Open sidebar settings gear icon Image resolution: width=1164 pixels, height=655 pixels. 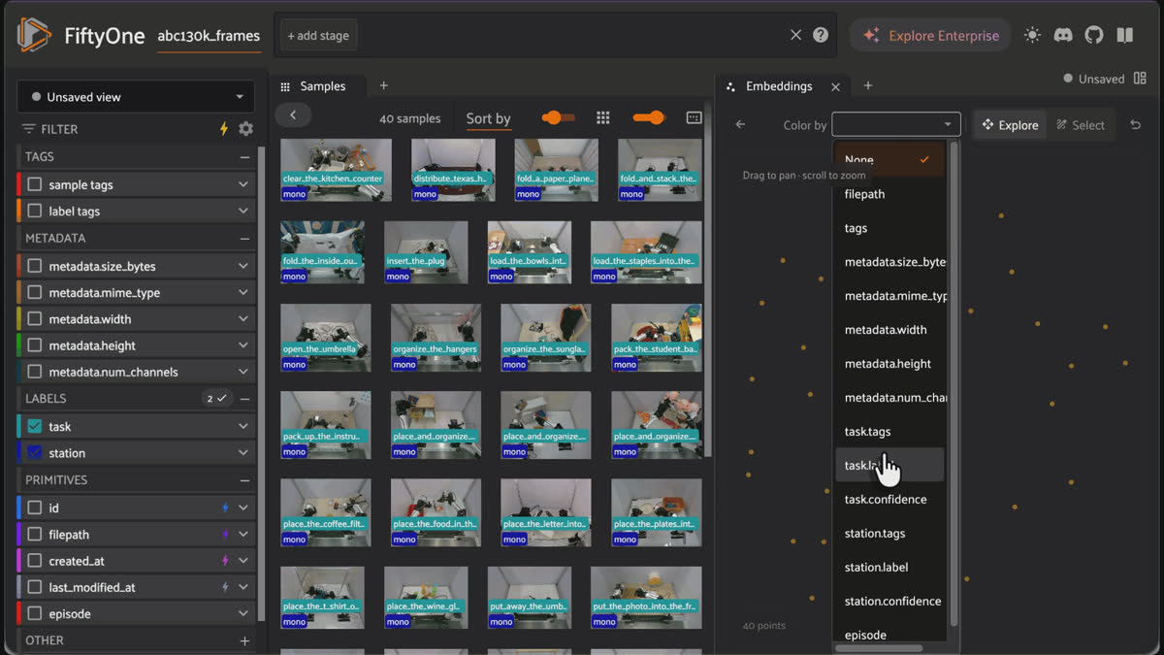coord(246,128)
